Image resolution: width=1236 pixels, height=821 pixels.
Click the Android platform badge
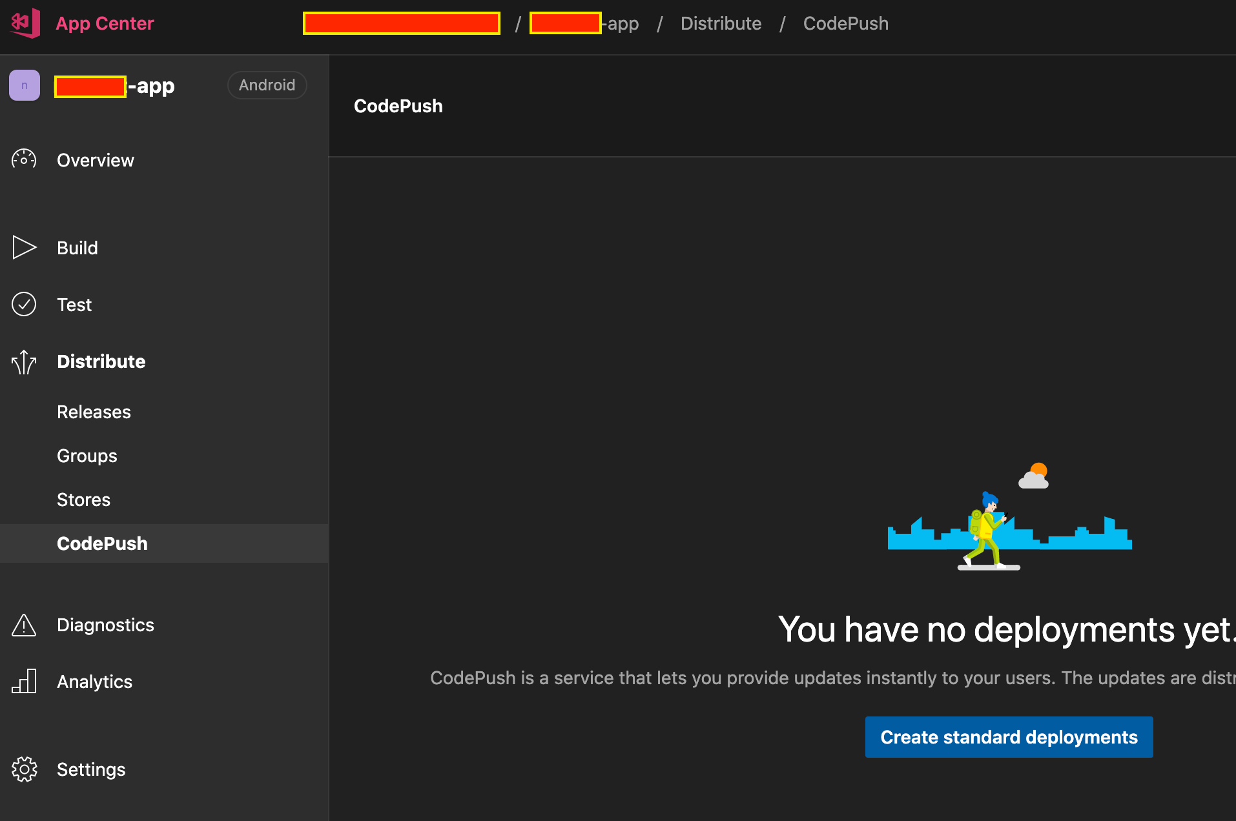coord(267,85)
